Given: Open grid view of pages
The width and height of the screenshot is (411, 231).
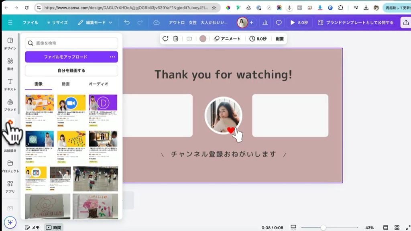Looking at the screenshot, I should (397, 227).
